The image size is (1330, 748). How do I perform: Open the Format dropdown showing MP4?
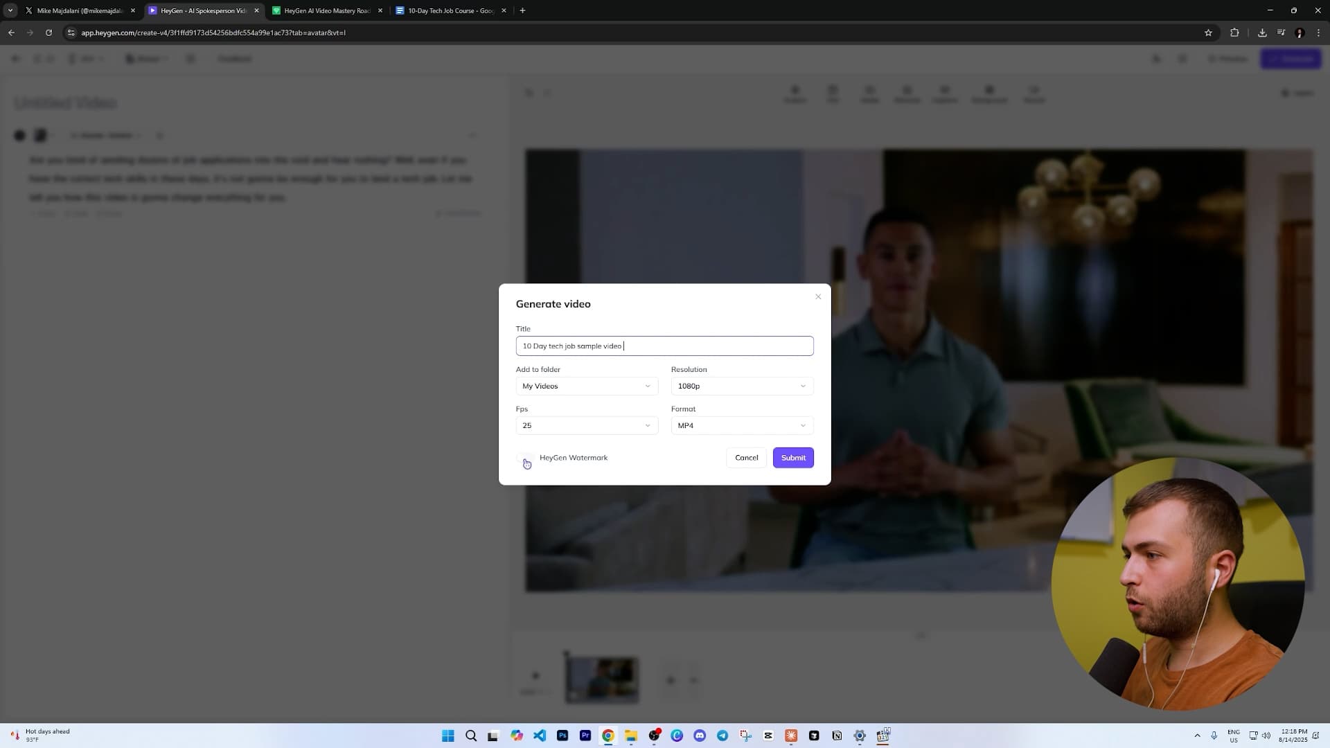(742, 425)
